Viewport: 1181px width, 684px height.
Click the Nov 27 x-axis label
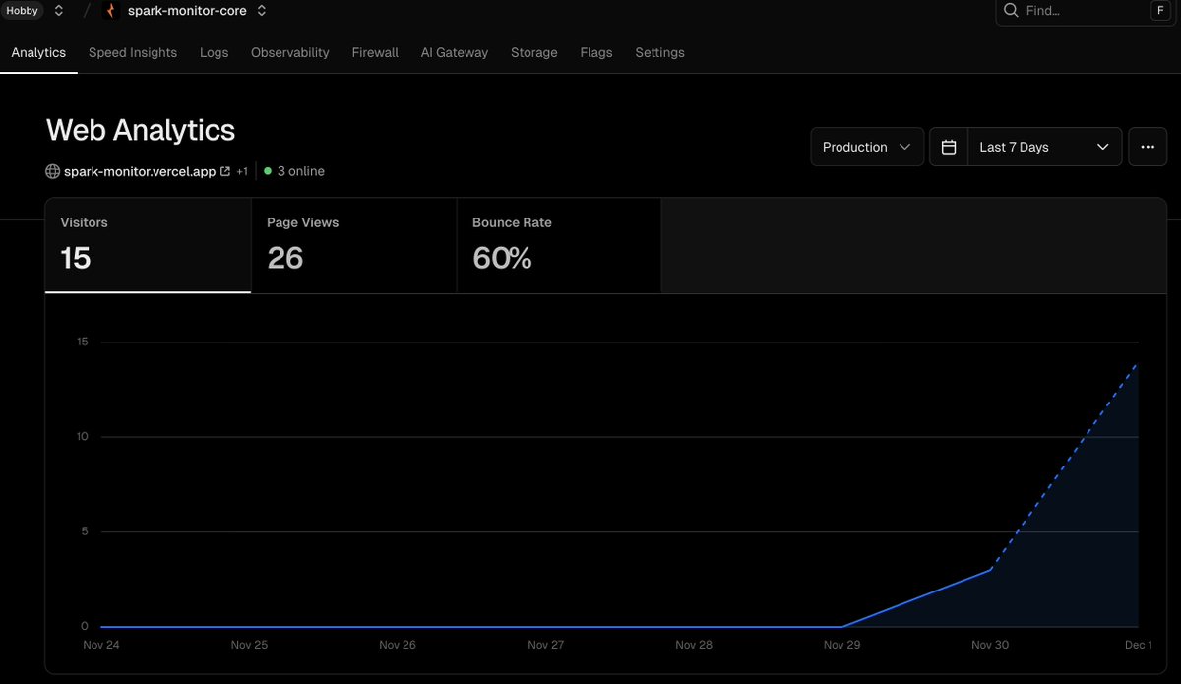pos(545,645)
